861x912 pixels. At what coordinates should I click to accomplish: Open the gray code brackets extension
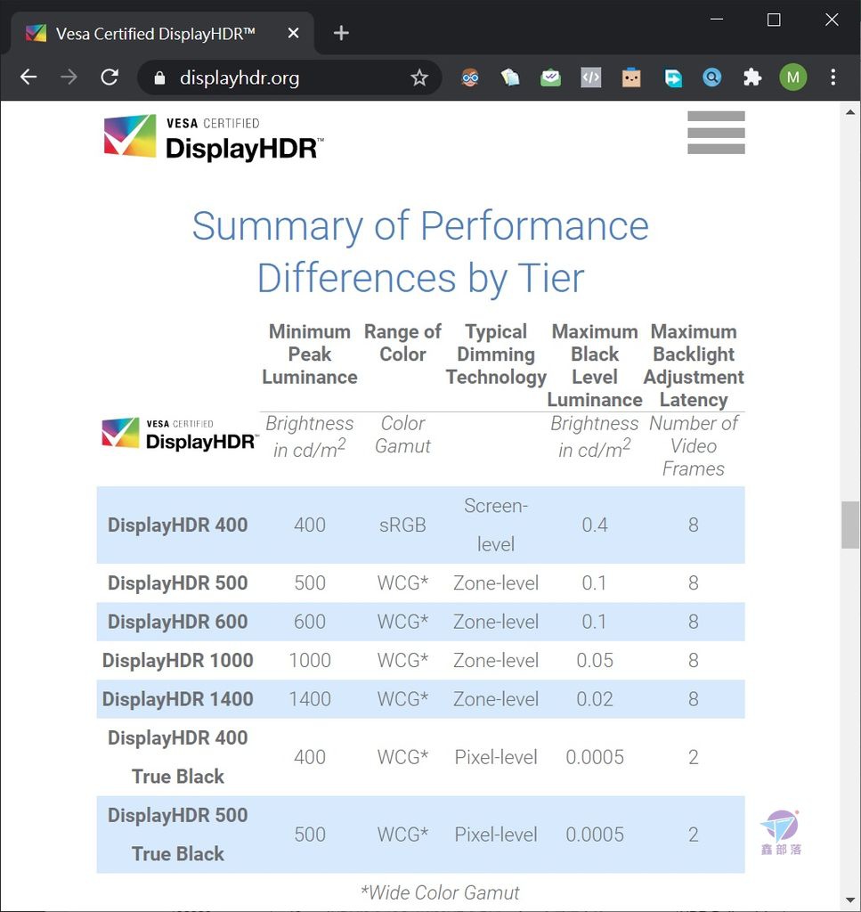point(590,77)
